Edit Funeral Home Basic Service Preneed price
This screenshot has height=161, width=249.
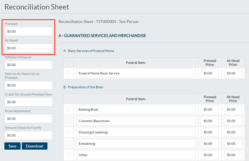coord(210,73)
